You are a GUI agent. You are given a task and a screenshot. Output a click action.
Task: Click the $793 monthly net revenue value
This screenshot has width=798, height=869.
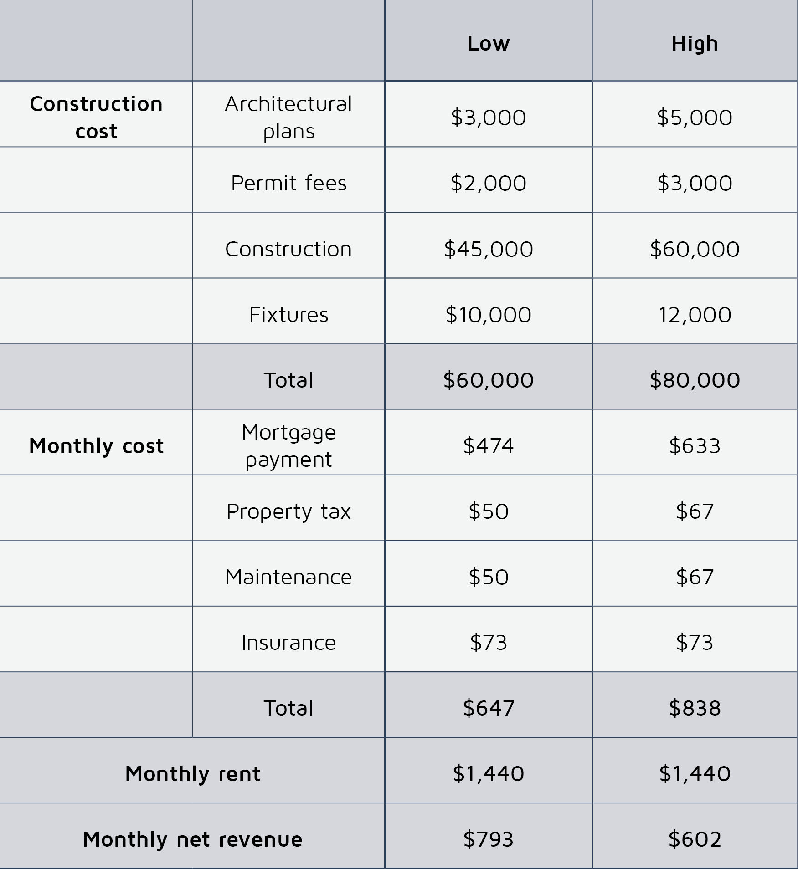[x=488, y=839]
